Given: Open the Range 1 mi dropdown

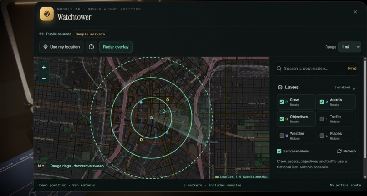Looking at the screenshot, I should (x=349, y=47).
